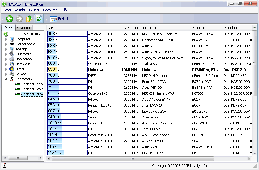
Task: Expand the DirectX tree node
Action: [6, 69]
